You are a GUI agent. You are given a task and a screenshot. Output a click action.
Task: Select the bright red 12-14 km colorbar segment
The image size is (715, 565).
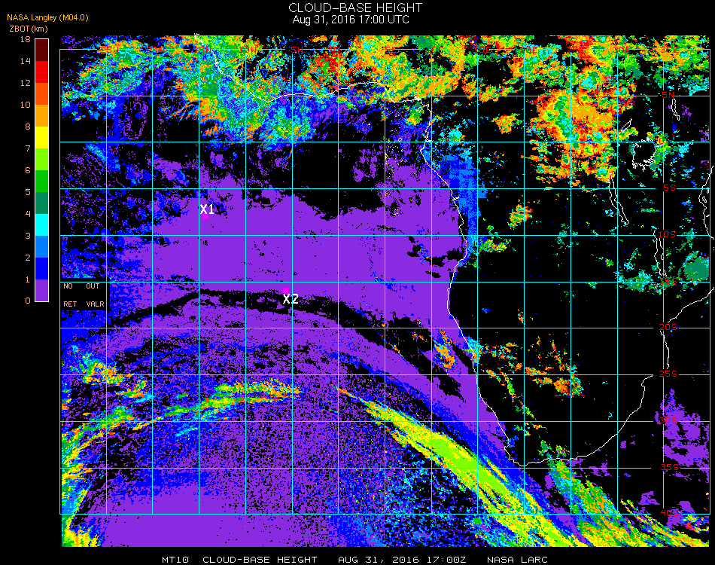(41, 72)
